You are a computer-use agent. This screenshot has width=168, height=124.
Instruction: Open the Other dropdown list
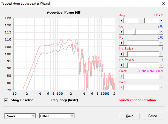click(72, 116)
